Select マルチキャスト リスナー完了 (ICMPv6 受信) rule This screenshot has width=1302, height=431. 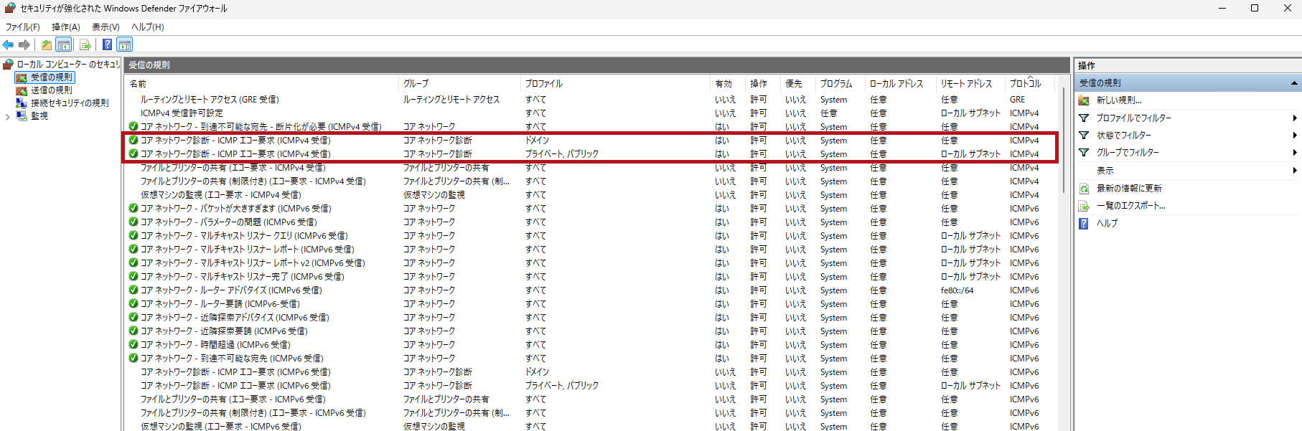(x=242, y=277)
